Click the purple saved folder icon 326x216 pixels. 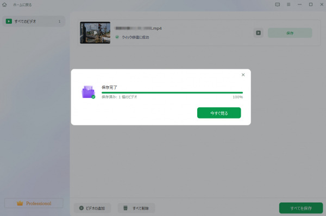[89, 92]
